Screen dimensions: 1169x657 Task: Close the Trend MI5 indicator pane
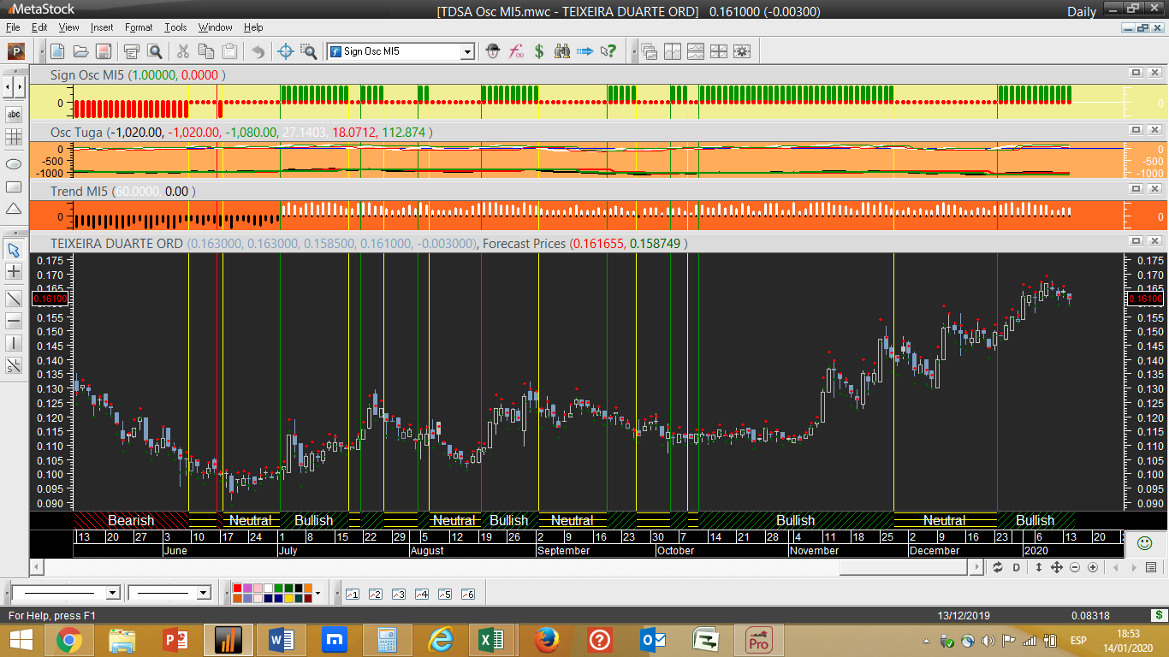click(x=1154, y=191)
